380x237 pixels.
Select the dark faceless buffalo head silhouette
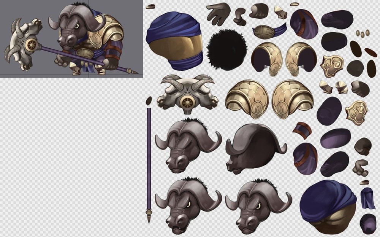(x=256, y=146)
